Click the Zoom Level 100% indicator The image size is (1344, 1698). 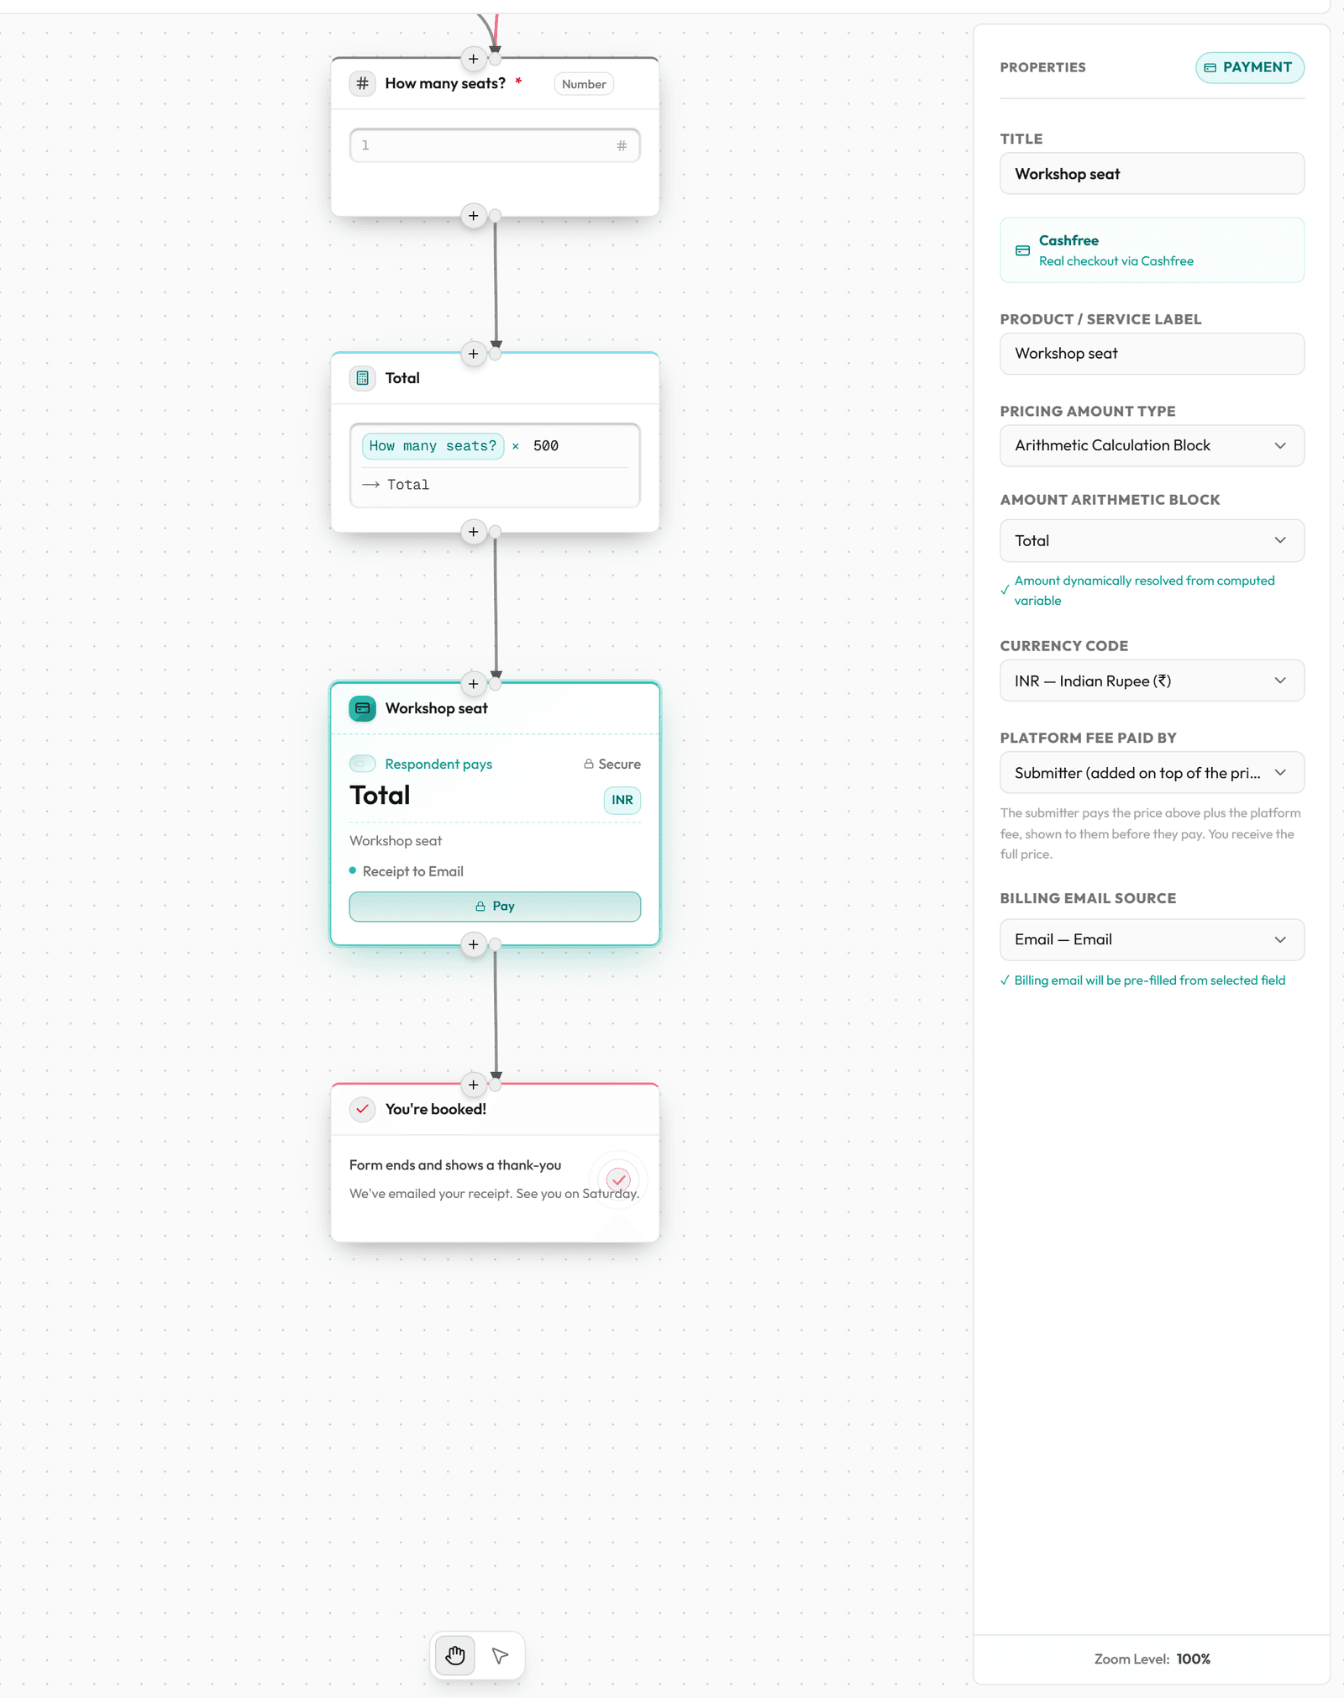pyautogui.click(x=1152, y=1659)
